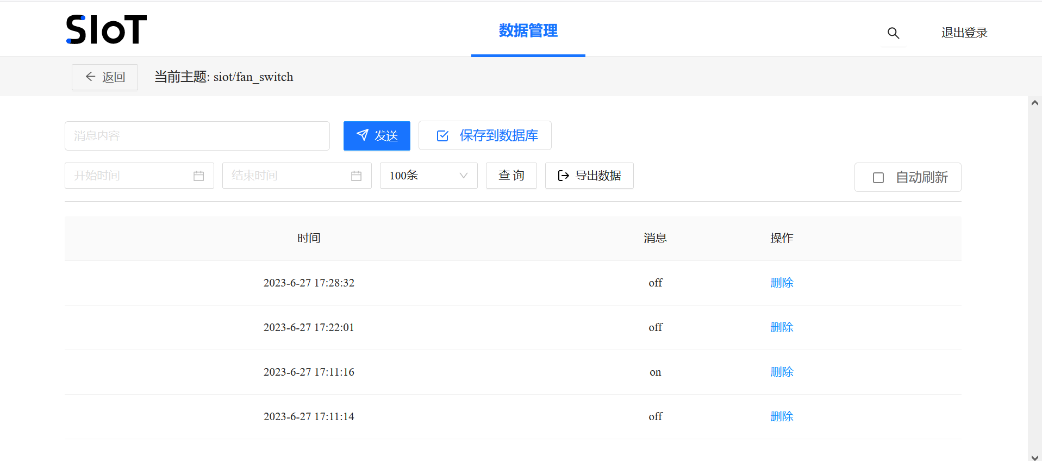The height and width of the screenshot is (461, 1042).
Task: Click the 消息 column header
Action: point(656,238)
